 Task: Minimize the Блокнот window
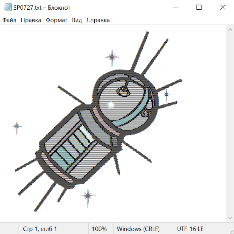click(175, 7)
